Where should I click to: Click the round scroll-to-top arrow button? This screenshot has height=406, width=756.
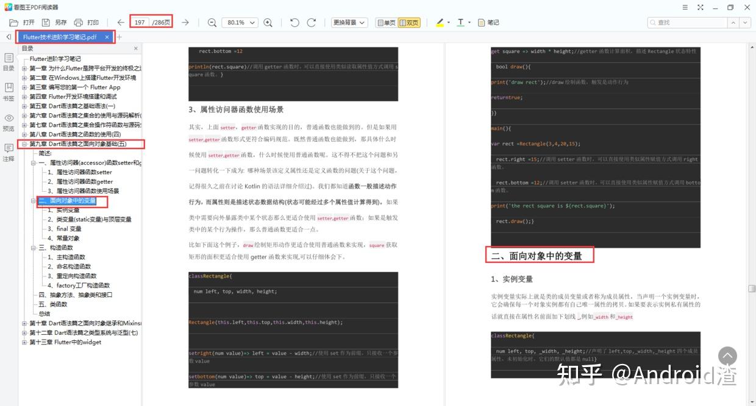point(727,356)
